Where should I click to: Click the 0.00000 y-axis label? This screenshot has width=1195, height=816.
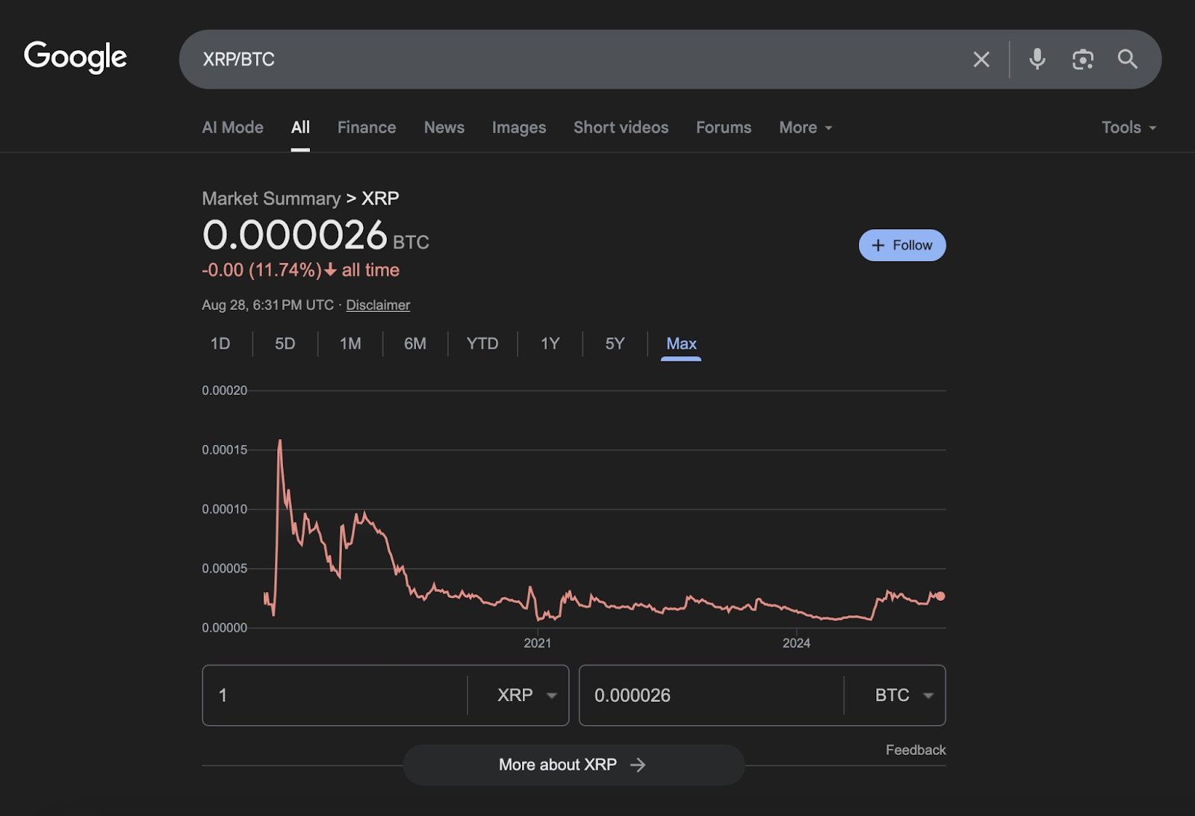click(224, 628)
